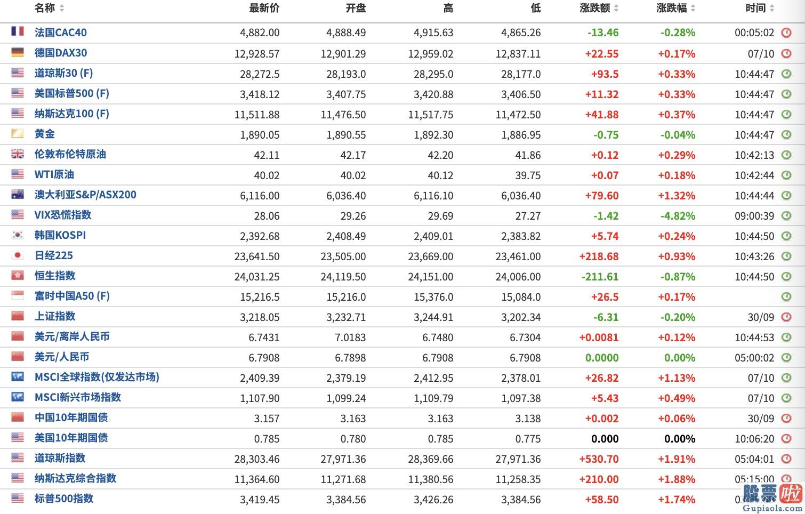Click the Japan flag icon beside 日经225
This screenshot has height=514, width=805.
click(x=18, y=254)
